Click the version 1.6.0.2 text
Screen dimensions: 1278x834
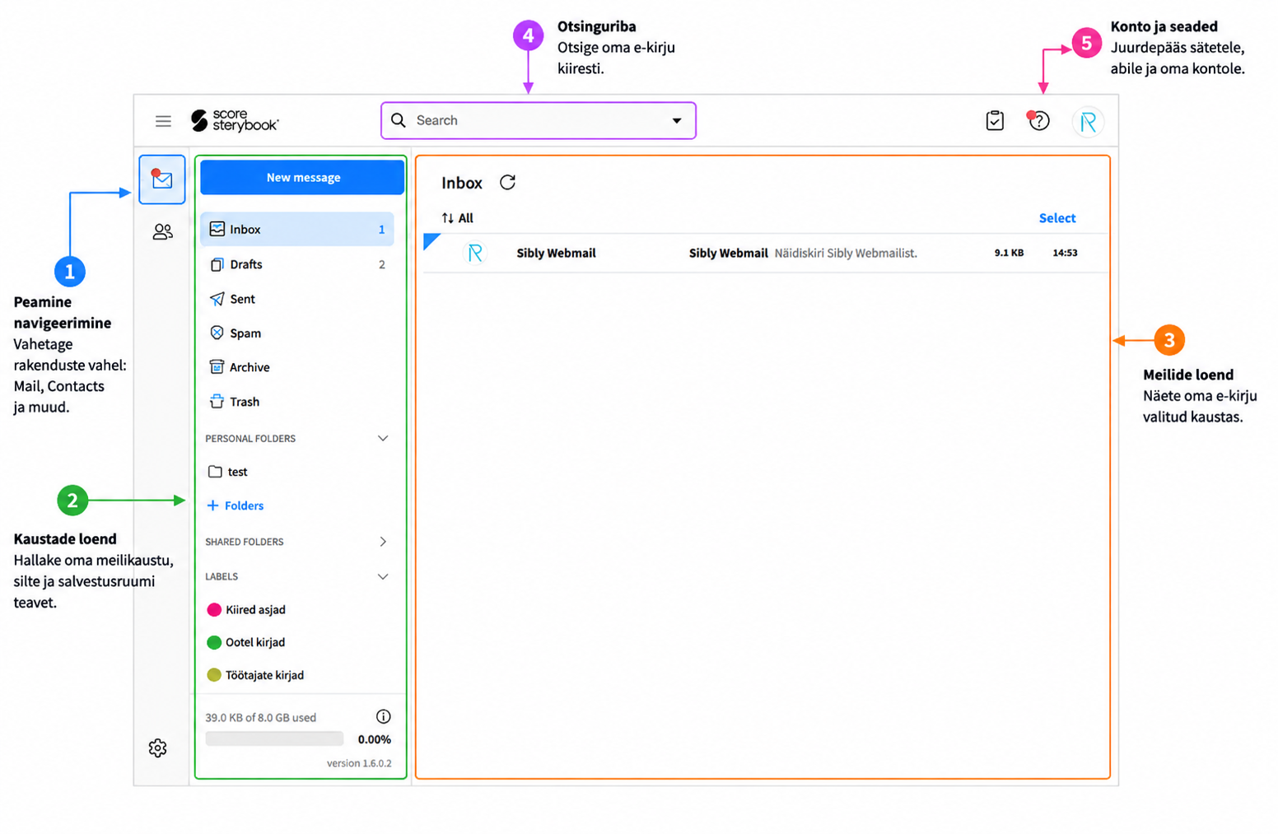(x=359, y=763)
